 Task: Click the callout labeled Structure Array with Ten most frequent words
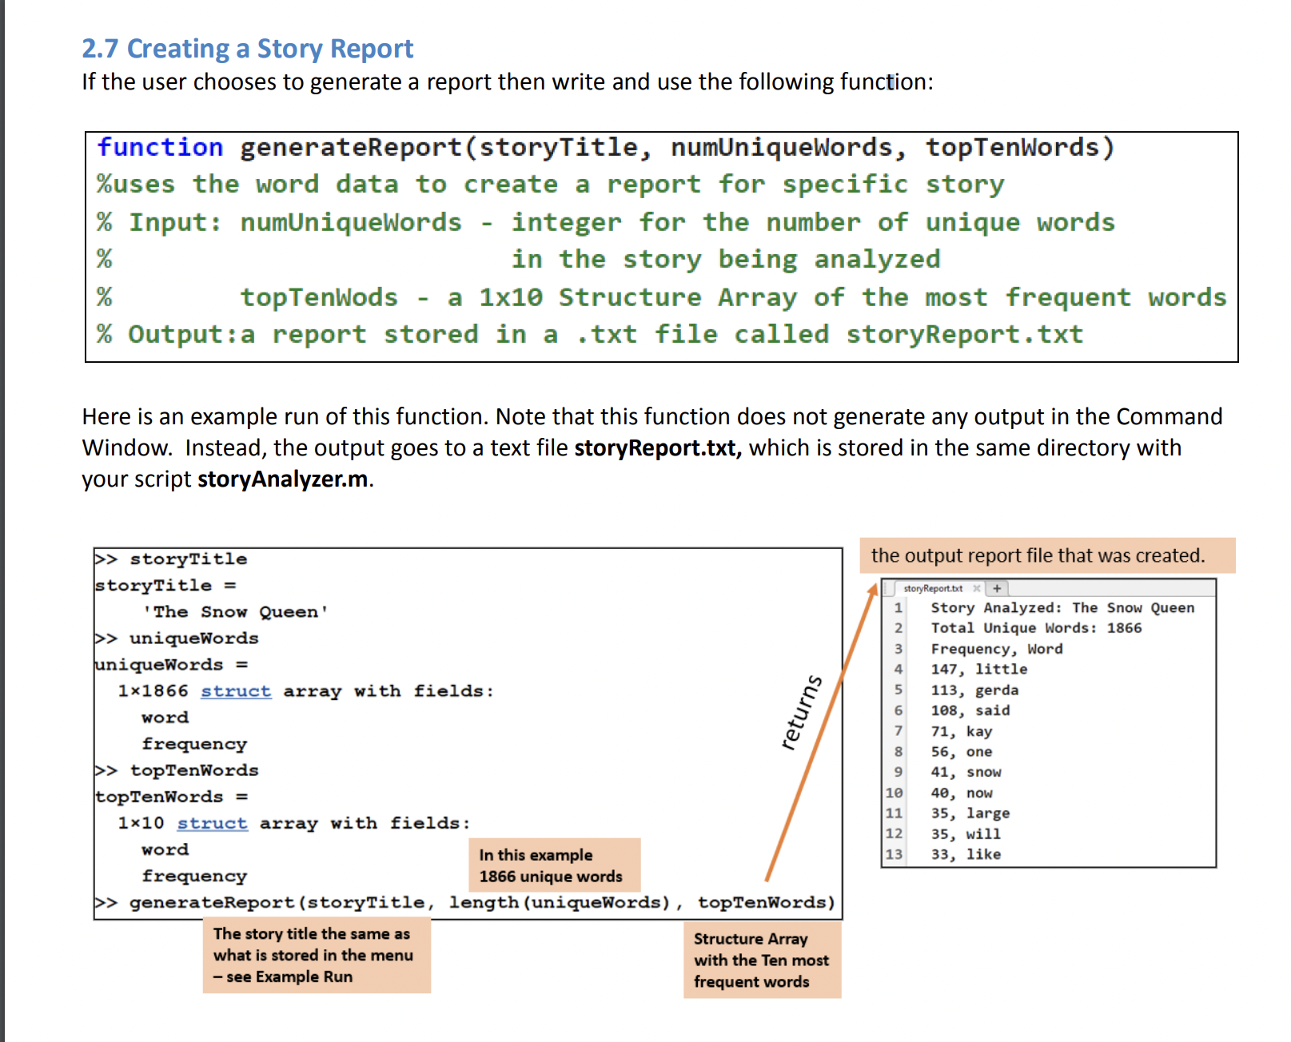761,960
